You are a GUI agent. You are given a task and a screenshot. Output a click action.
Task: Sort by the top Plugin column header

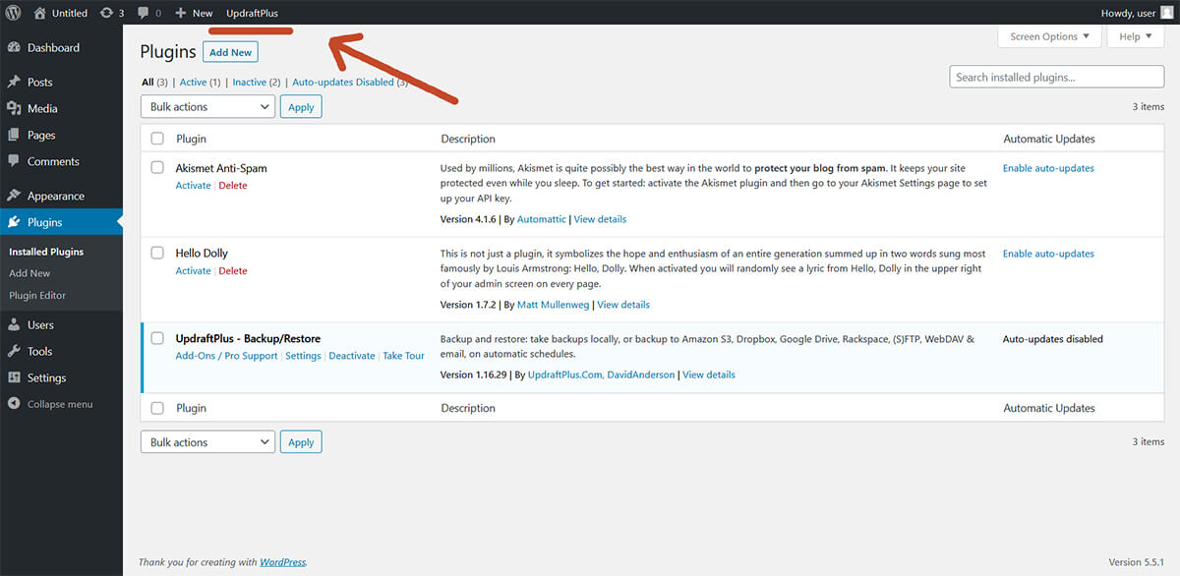point(191,139)
